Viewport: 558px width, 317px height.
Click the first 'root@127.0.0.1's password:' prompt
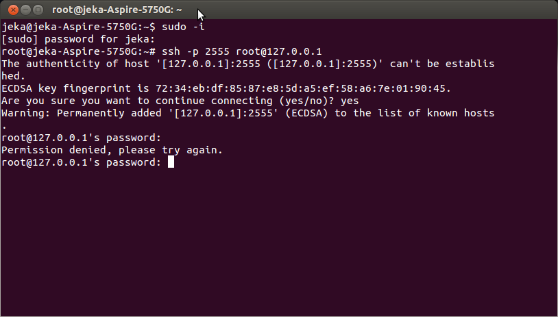(x=82, y=138)
